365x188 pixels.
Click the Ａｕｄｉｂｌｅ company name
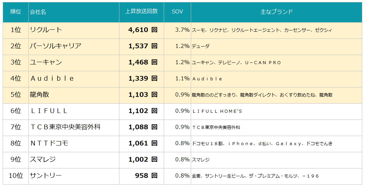52,78
